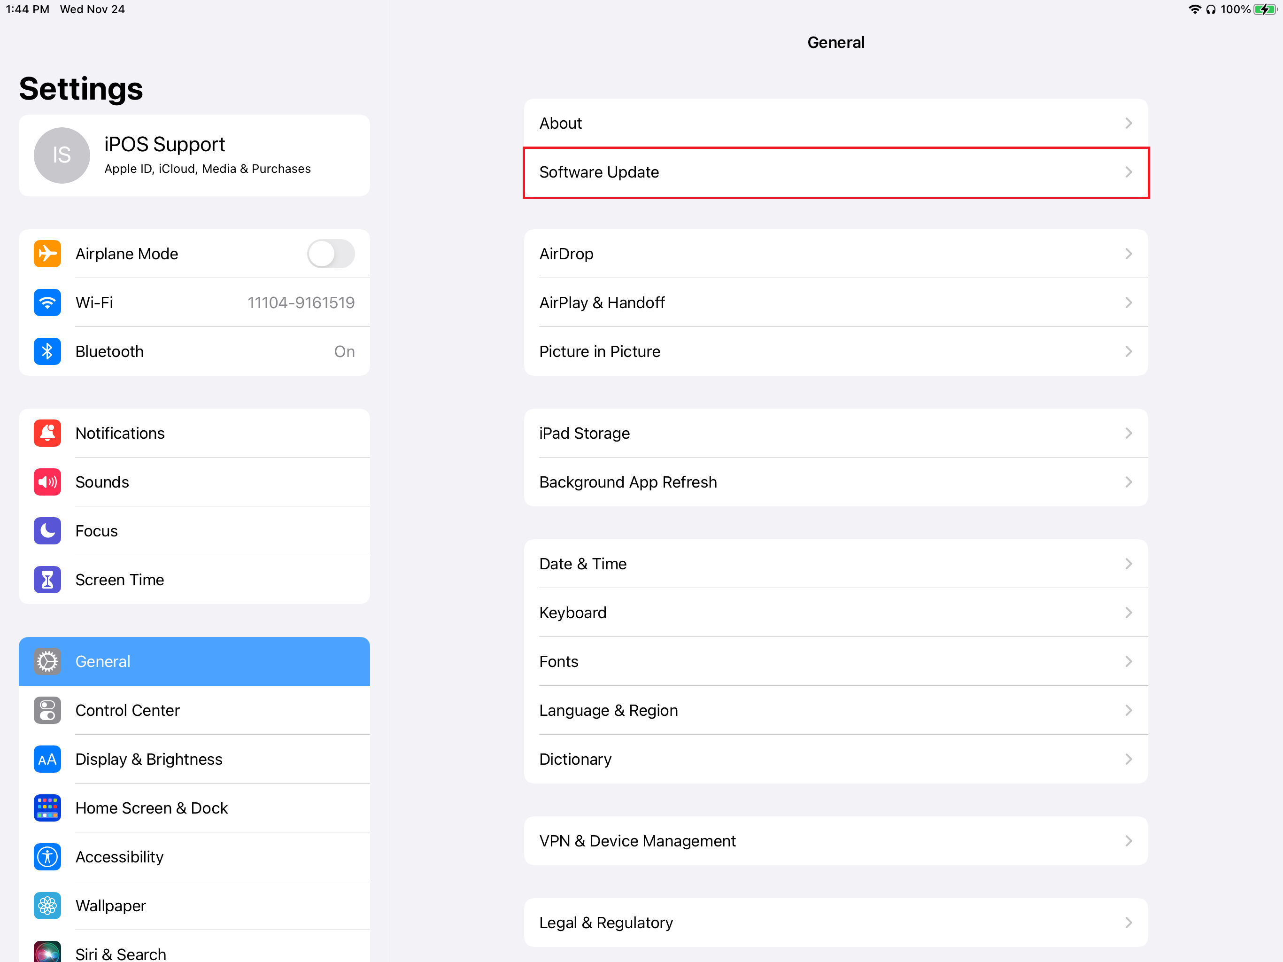
Task: Tap the Wi-Fi status bar icon
Action: coord(1194,9)
